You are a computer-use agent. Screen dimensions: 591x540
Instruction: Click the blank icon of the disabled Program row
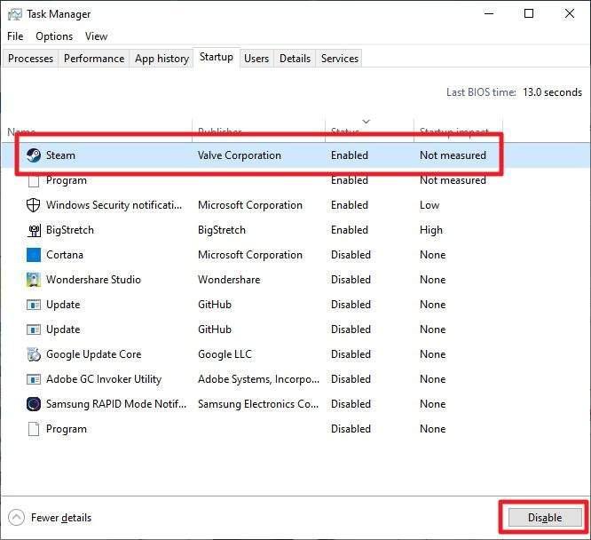coord(34,429)
